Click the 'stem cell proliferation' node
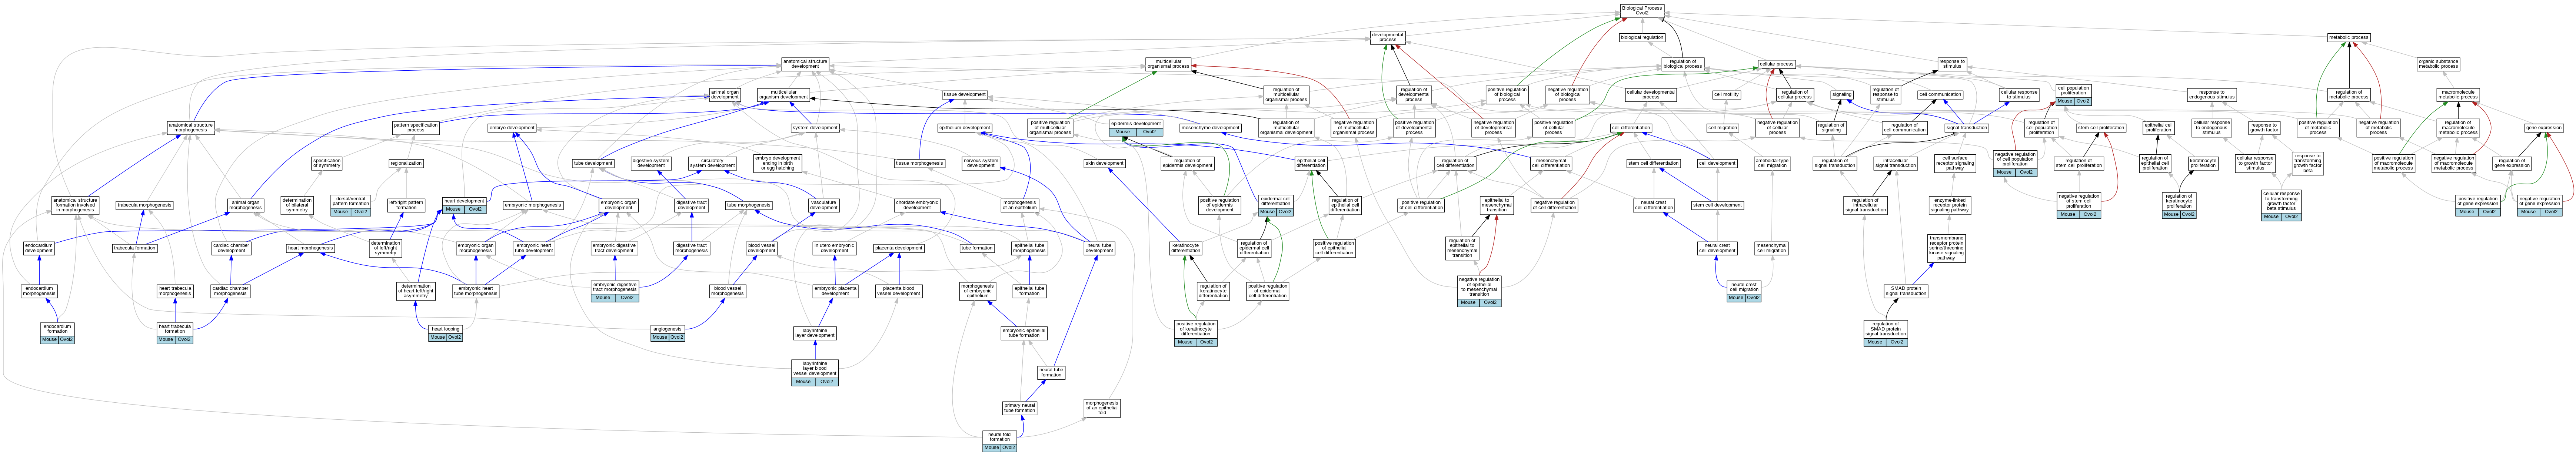This screenshot has height=456, width=2576. [2101, 128]
